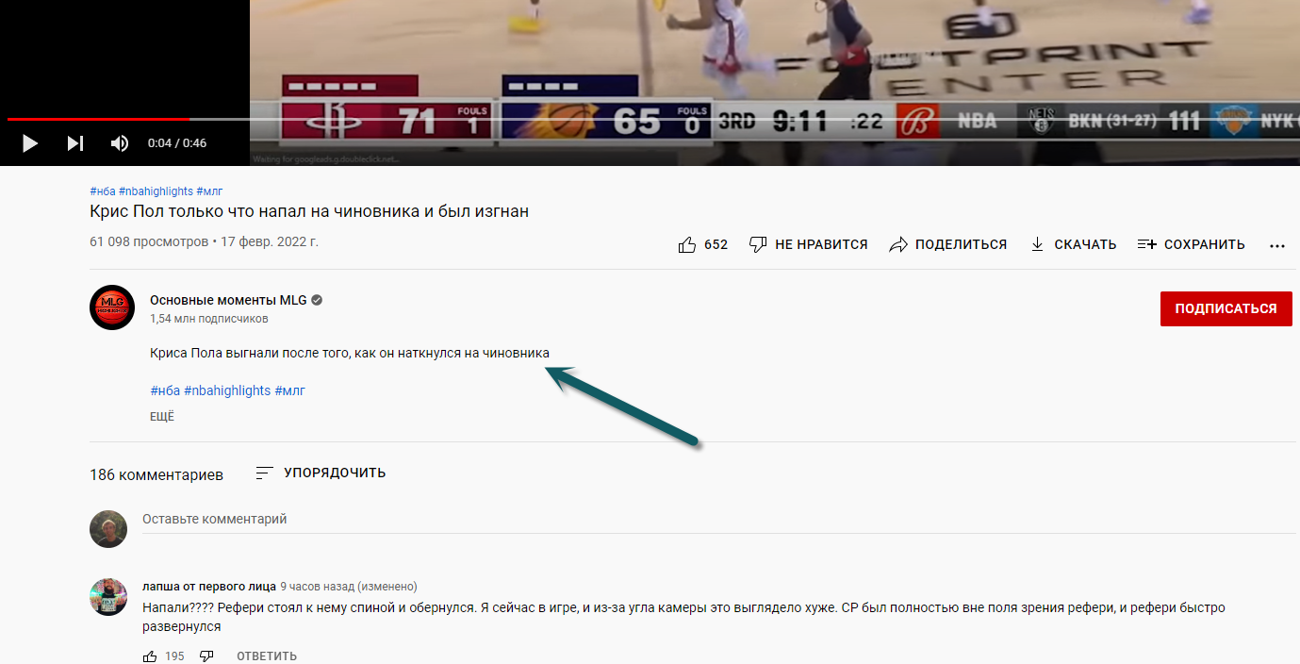Reply to comment via ОТВЕТИТЬ
Screen dimensions: 1300x664
[x=267, y=656]
